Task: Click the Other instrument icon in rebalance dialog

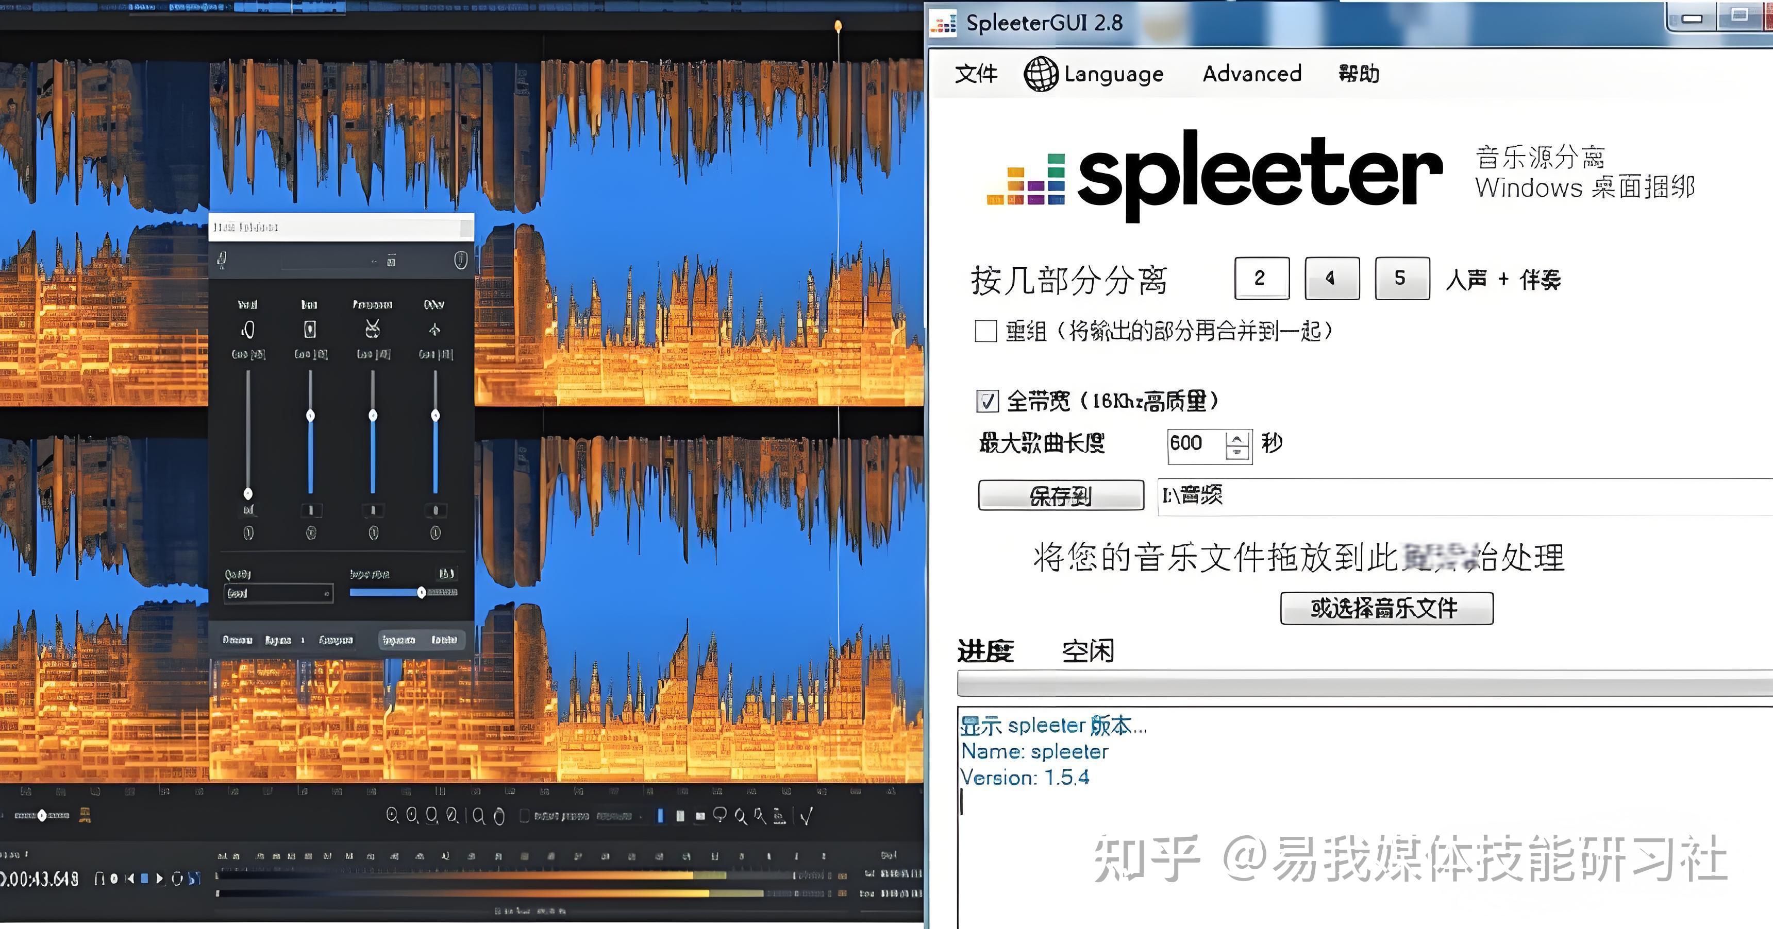Action: [x=434, y=330]
